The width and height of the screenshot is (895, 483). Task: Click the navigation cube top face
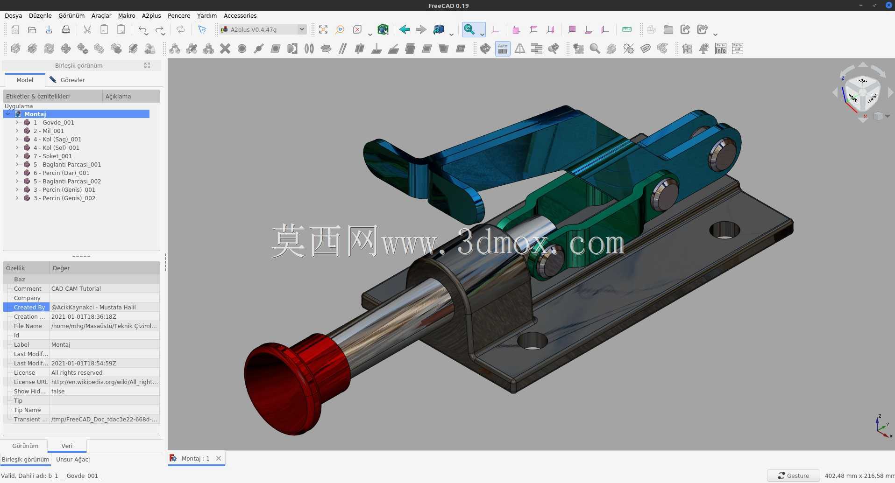click(863, 81)
